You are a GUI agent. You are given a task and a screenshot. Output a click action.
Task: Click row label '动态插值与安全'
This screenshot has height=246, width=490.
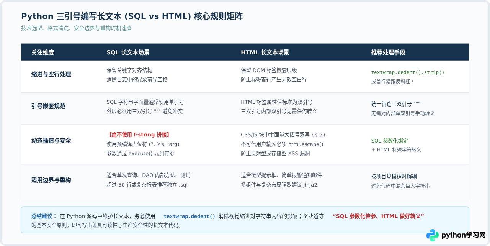click(x=51, y=141)
